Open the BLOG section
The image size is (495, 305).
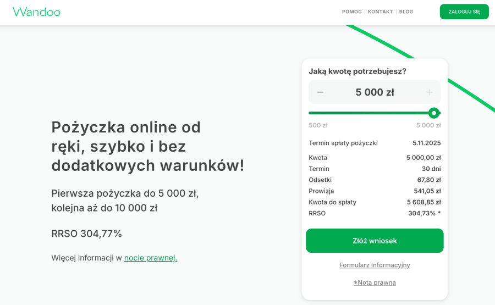(x=406, y=12)
